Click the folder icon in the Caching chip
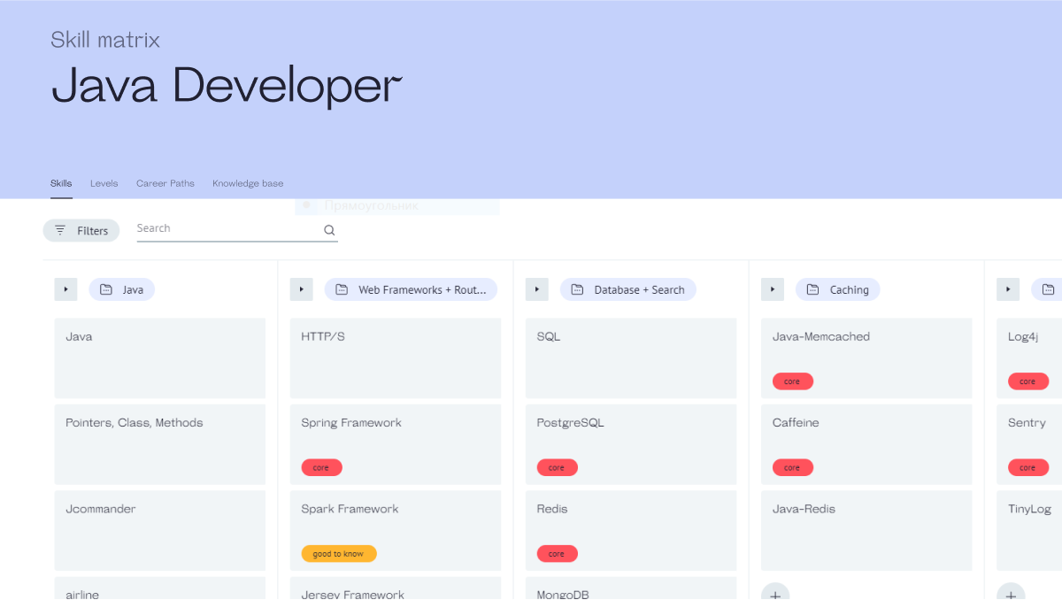 [x=812, y=289]
